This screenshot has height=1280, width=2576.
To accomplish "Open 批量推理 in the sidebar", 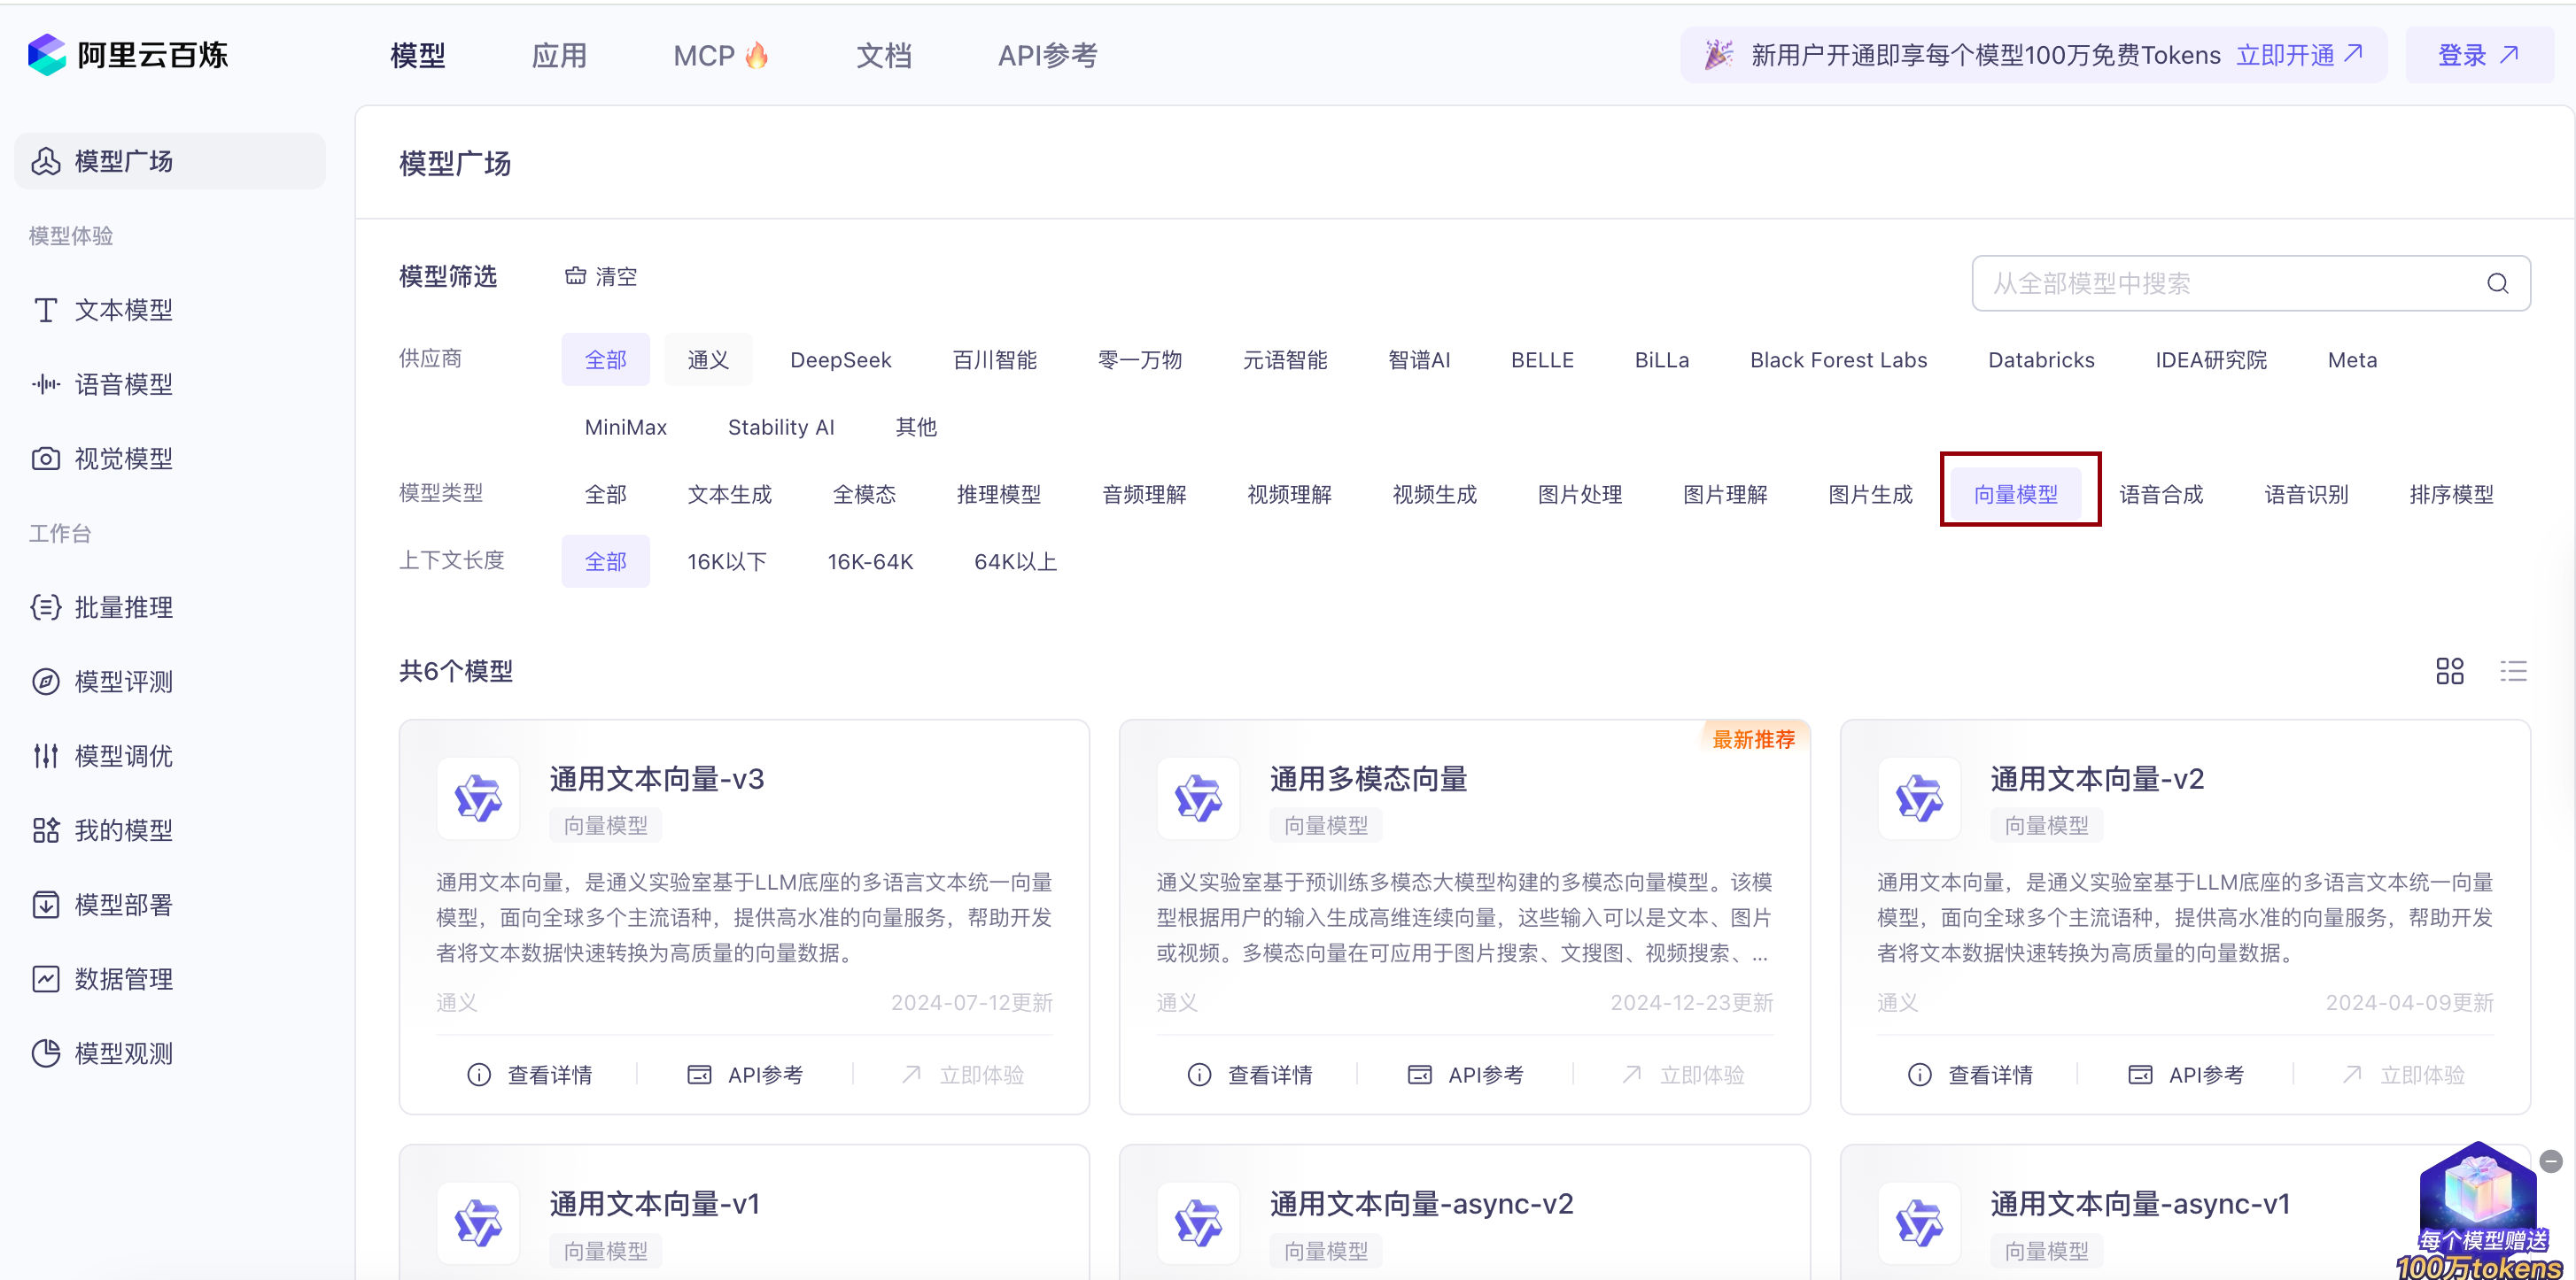I will pyautogui.click(x=170, y=607).
